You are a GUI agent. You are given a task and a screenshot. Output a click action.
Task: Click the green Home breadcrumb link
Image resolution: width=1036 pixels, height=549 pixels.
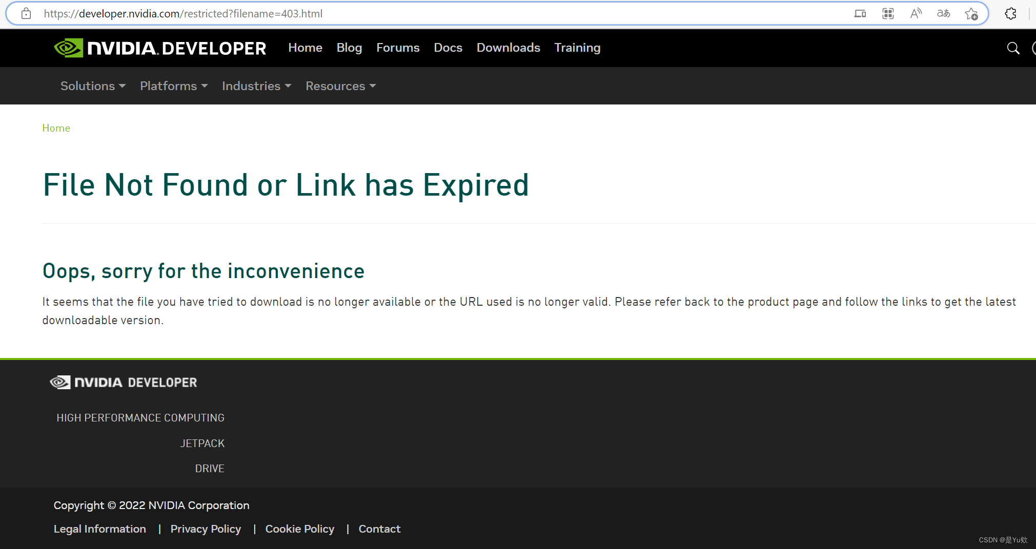click(56, 128)
